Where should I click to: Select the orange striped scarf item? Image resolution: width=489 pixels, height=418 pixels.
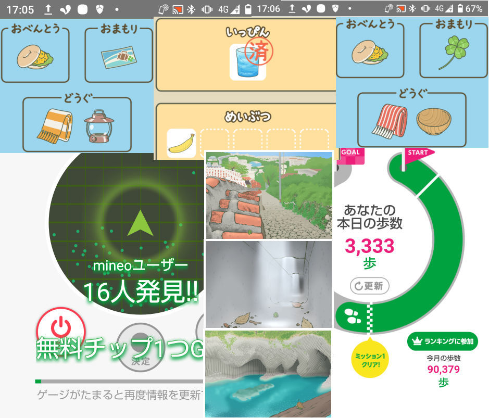(55, 126)
